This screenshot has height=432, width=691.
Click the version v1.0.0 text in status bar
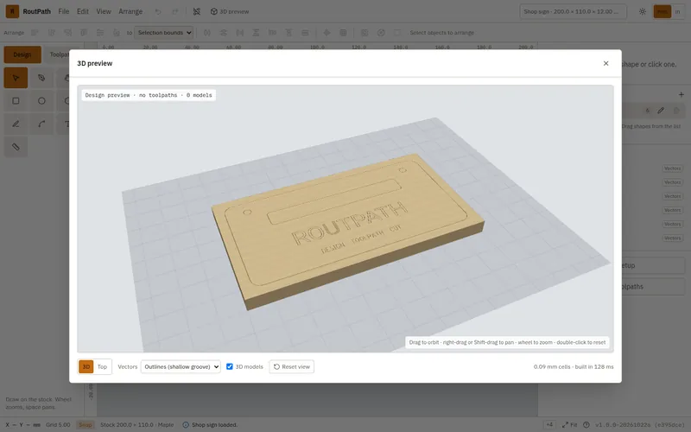coord(640,425)
